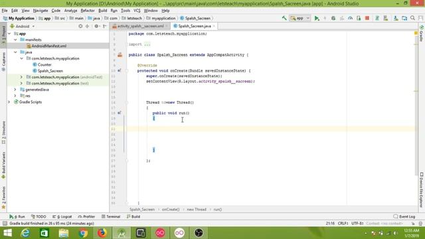The height and width of the screenshot is (239, 425).
Task: Open the Android project view dropdown
Action: 22,27
